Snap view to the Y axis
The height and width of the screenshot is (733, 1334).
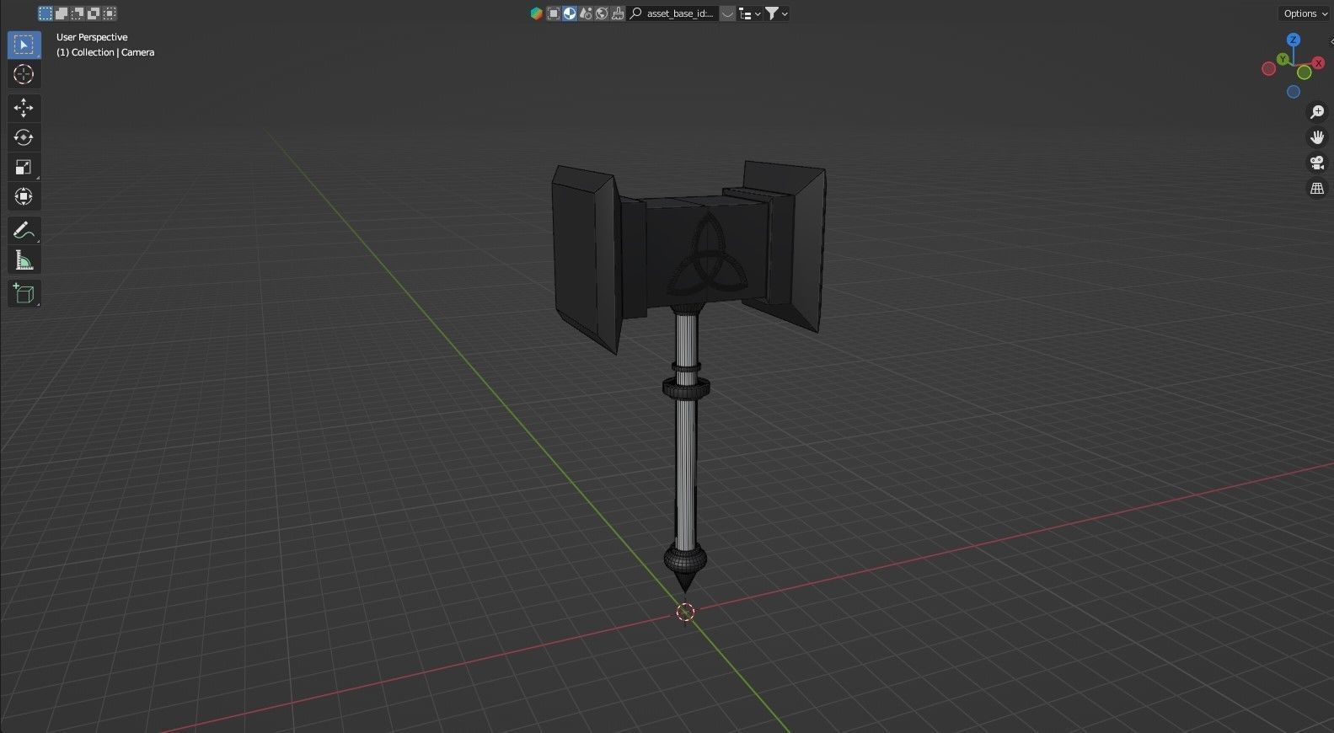pos(1283,59)
